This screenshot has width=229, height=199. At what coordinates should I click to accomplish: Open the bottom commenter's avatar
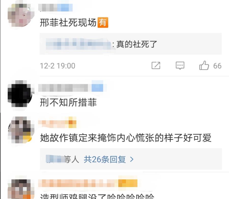click(x=21, y=189)
